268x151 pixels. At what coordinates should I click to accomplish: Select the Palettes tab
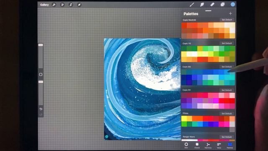coord(230,145)
